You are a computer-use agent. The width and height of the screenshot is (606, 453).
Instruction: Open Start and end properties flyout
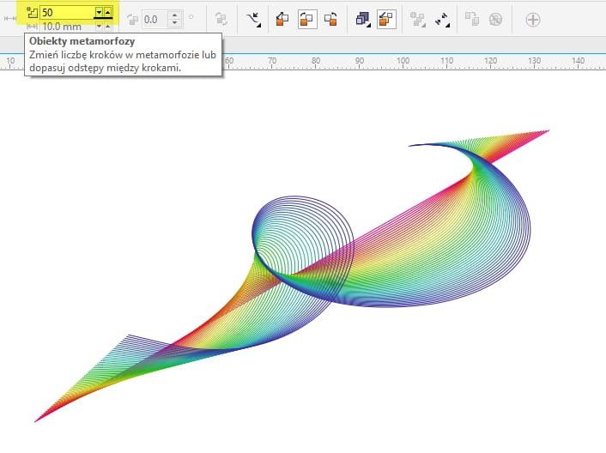[x=443, y=18]
